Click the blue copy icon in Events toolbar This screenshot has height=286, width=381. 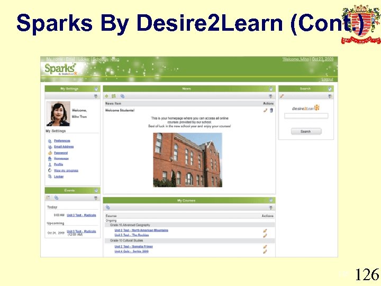point(56,198)
